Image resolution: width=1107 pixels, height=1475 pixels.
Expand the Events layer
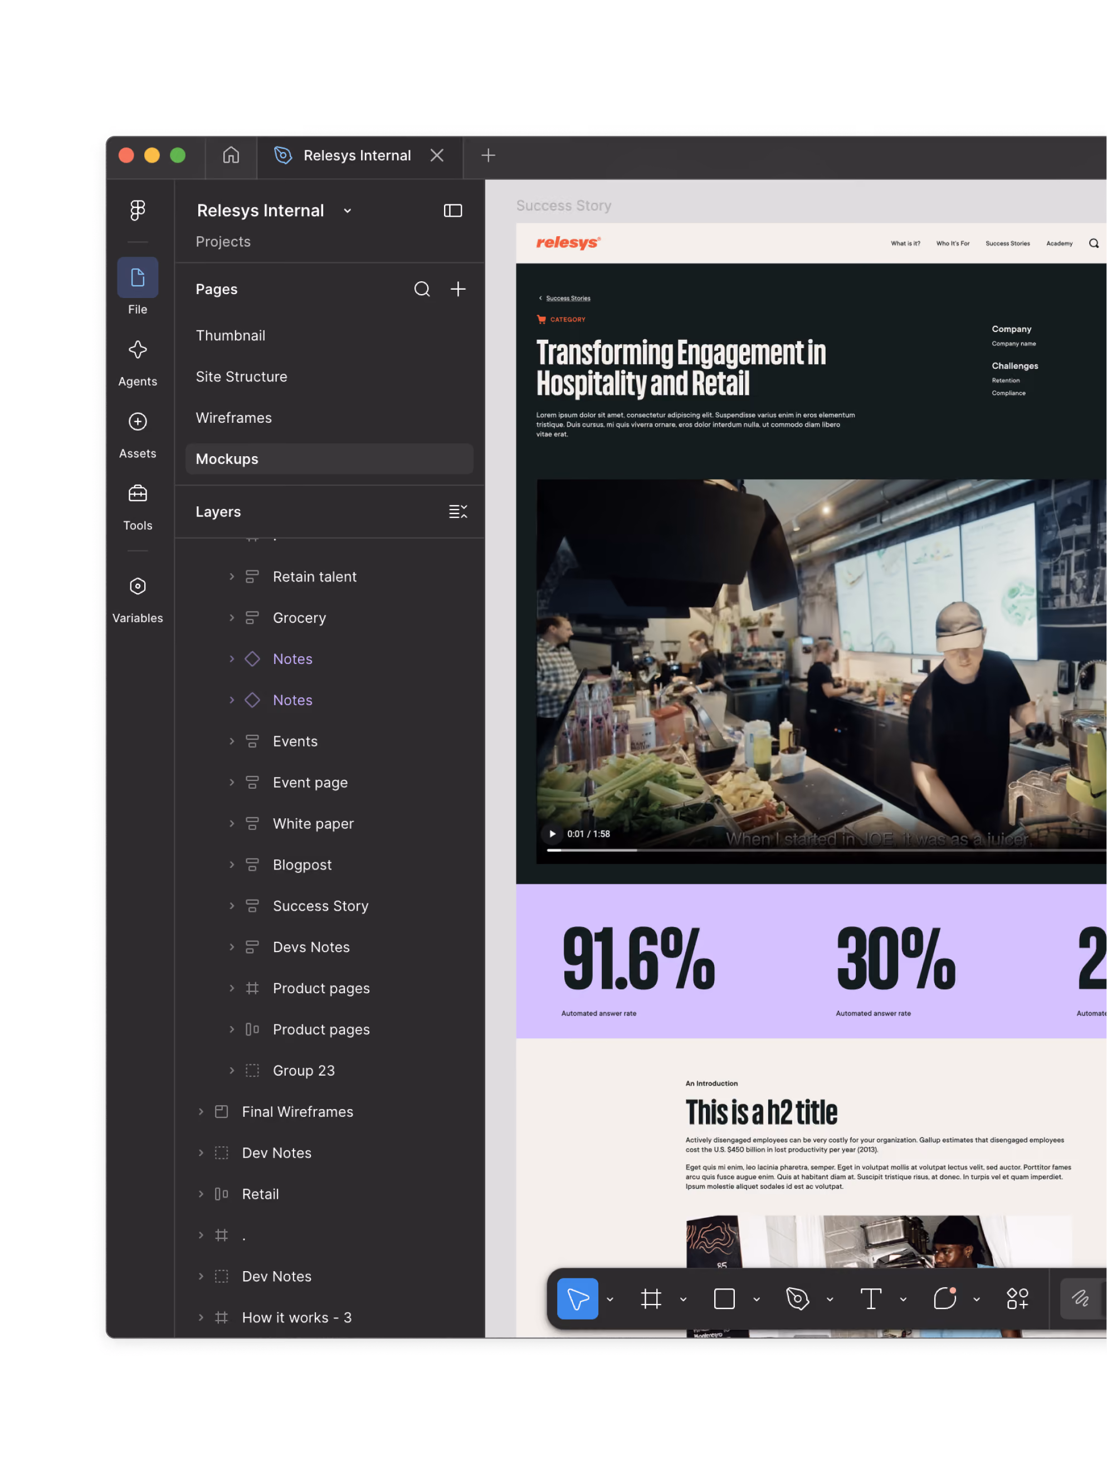[231, 741]
